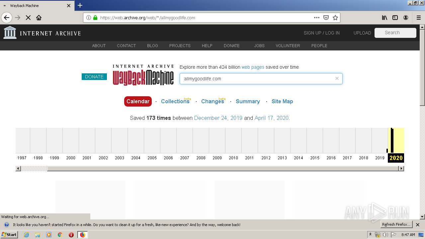Clear the Wayback search field X
Image resolution: width=425 pixels, height=239 pixels.
click(337, 78)
